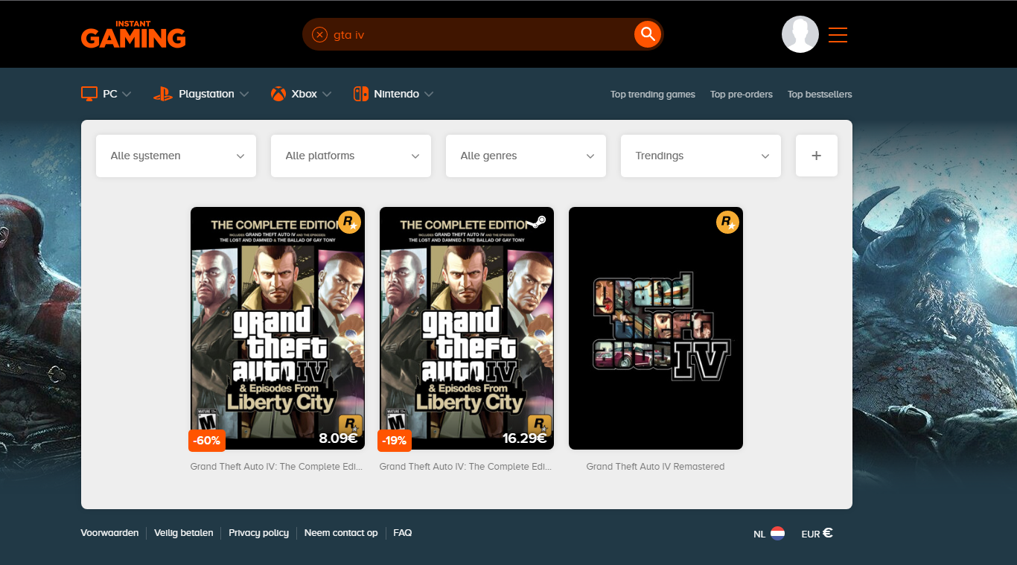Click the search field containing gta iv

[481, 34]
